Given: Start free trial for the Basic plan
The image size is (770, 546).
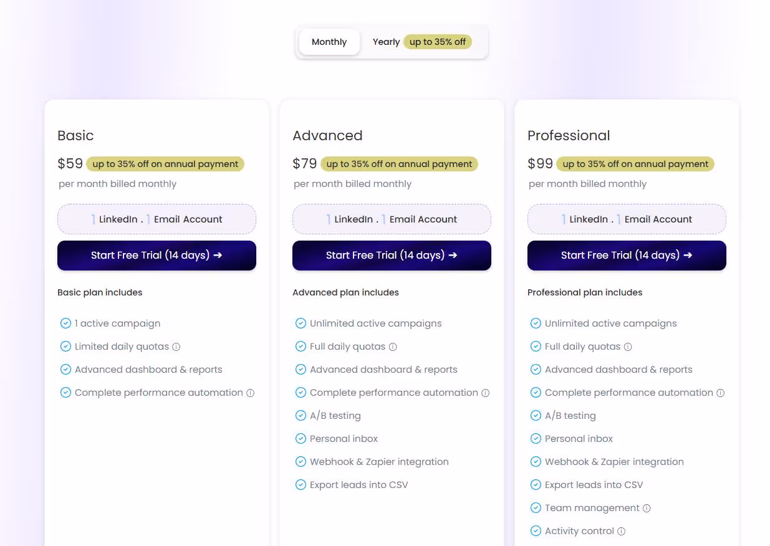Looking at the screenshot, I should point(156,255).
